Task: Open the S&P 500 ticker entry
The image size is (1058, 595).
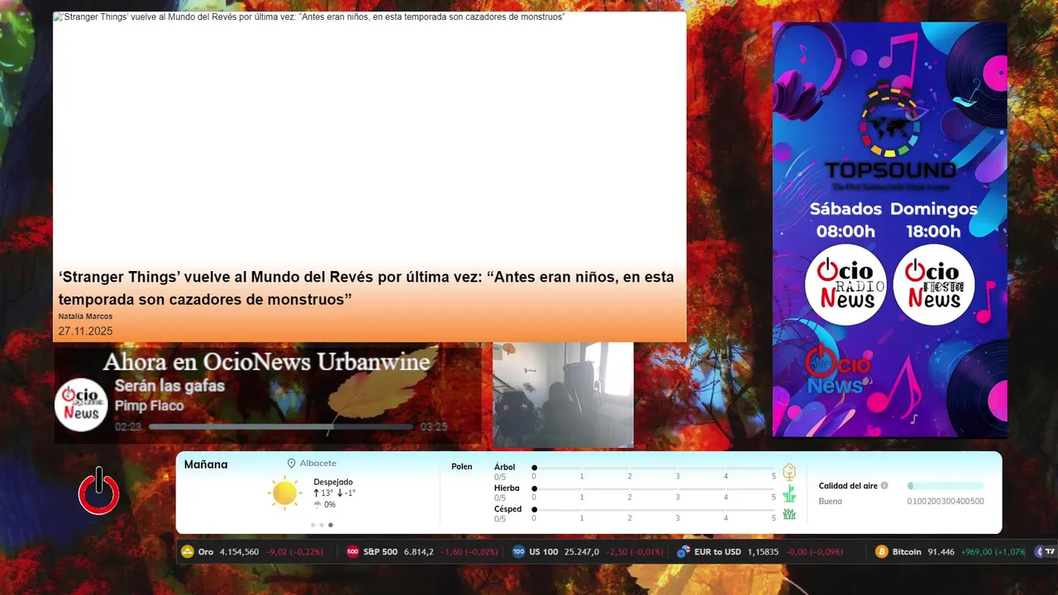Action: (422, 551)
